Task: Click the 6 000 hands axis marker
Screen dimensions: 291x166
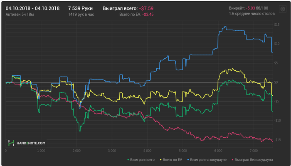Action: (218, 151)
